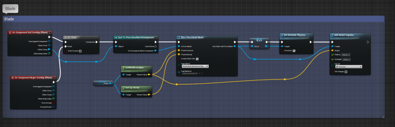Screen dimensions: 395x127
Task: Click the search icon beside Cap Material
Action: 202,74
